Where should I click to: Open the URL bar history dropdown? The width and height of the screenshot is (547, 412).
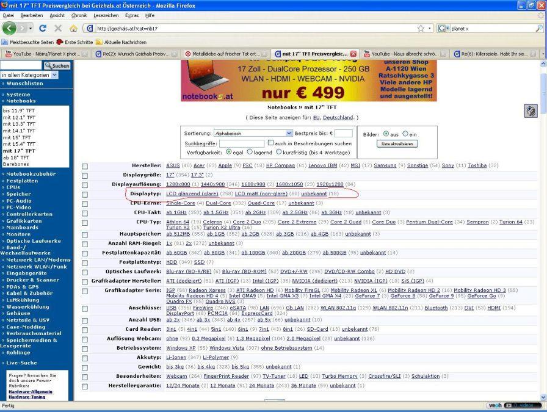pyautogui.click(x=429, y=28)
